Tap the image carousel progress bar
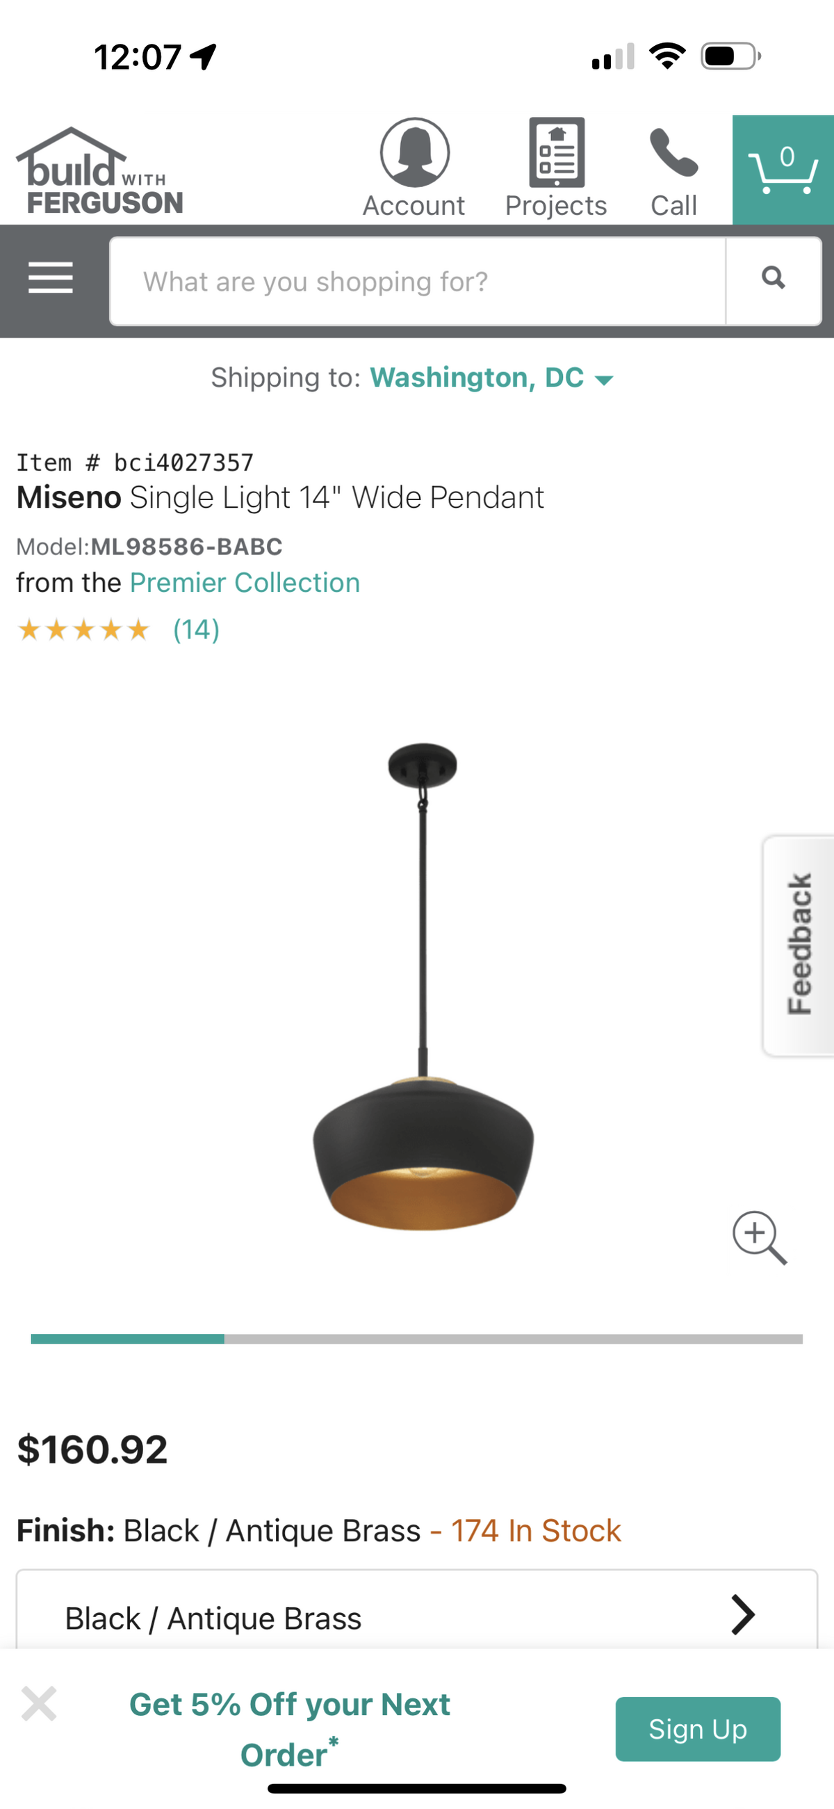This screenshot has height=1809, width=834. point(417,1338)
